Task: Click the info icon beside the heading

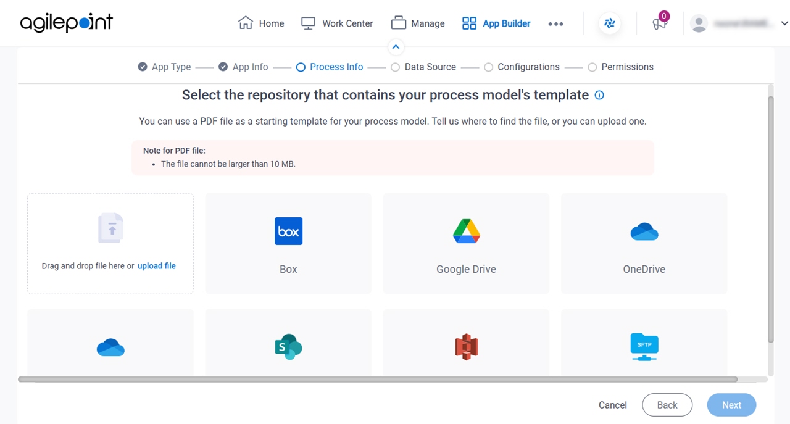Action: coord(599,95)
